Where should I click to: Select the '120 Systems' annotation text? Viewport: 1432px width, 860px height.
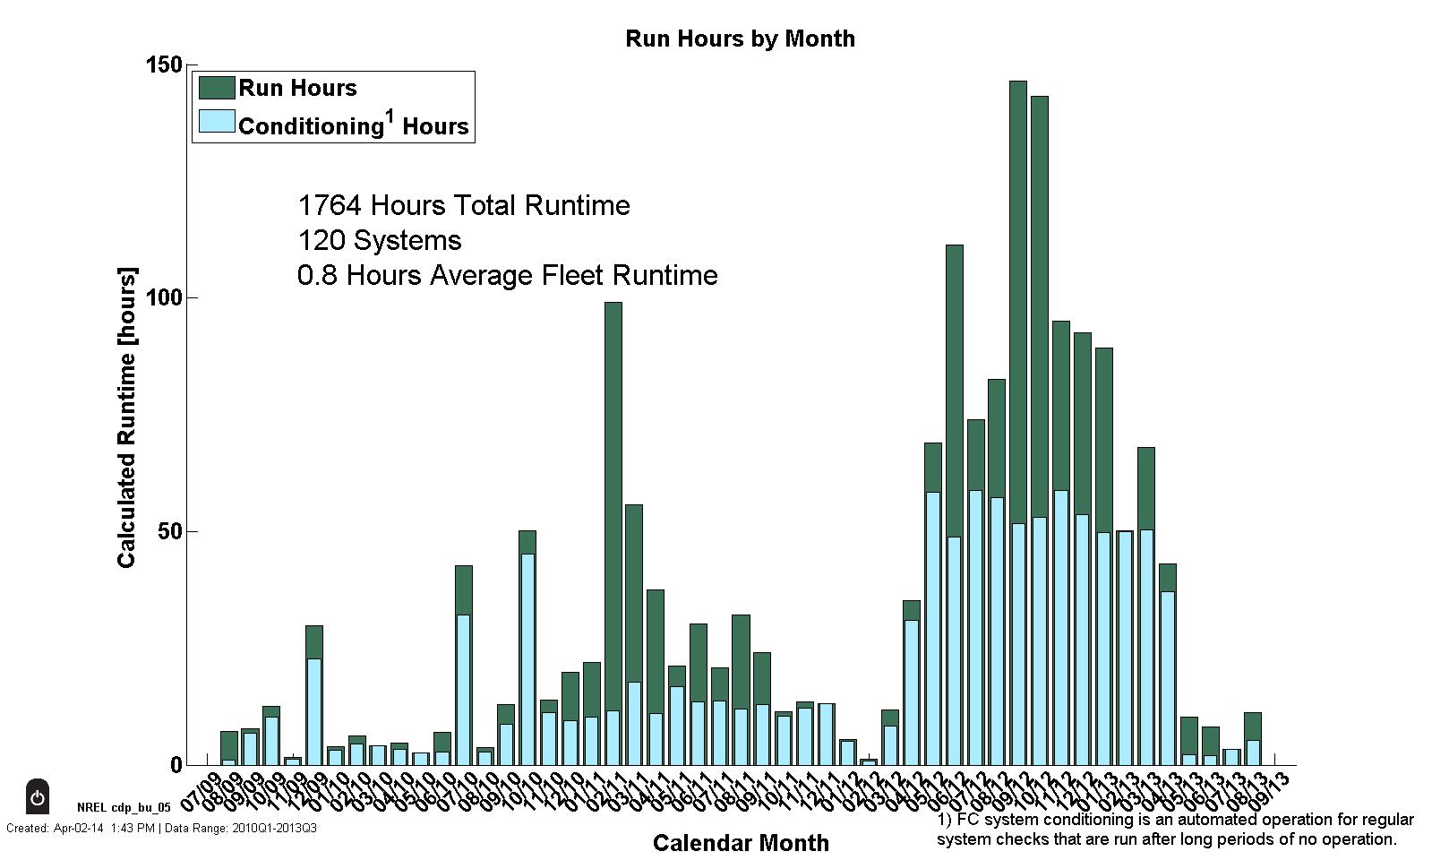pos(379,240)
